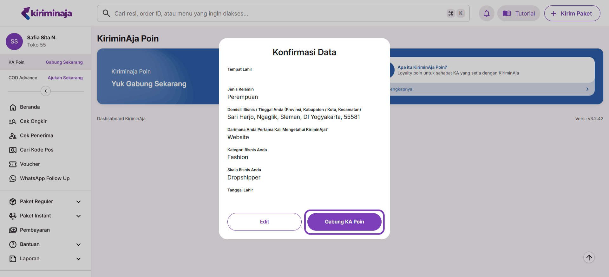
Task: Click the Cek Ongkir search icon
Action: coord(13,122)
